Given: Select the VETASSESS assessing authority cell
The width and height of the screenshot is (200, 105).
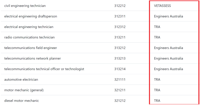Looking at the screenshot, I should pyautogui.click(x=162, y=5).
